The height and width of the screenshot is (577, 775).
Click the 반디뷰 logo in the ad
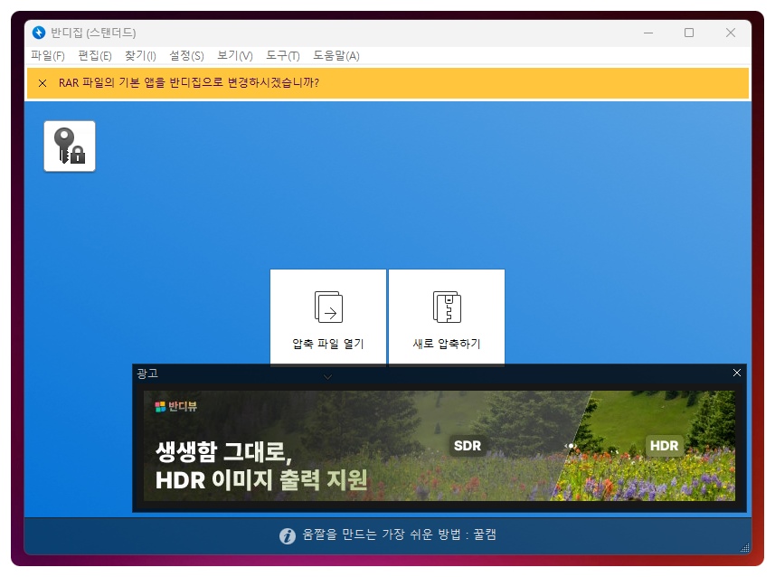[x=176, y=406]
